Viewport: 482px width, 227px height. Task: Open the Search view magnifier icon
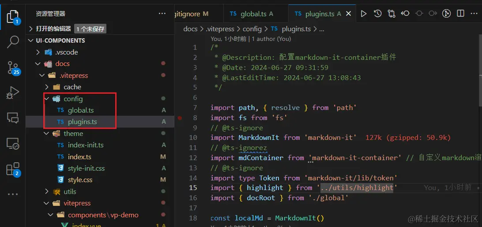point(13,42)
